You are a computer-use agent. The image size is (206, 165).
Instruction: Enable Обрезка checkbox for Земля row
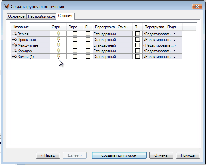[75, 34]
